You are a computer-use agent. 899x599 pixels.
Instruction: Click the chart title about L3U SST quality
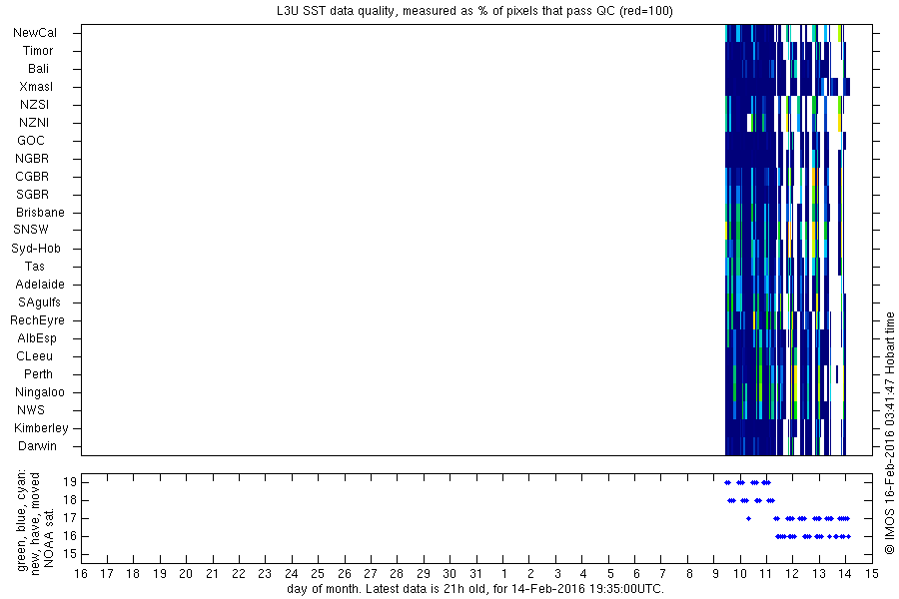pyautogui.click(x=475, y=11)
